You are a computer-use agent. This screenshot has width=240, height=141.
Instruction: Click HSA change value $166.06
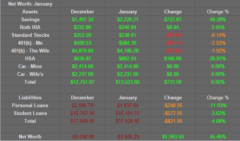point(173,58)
